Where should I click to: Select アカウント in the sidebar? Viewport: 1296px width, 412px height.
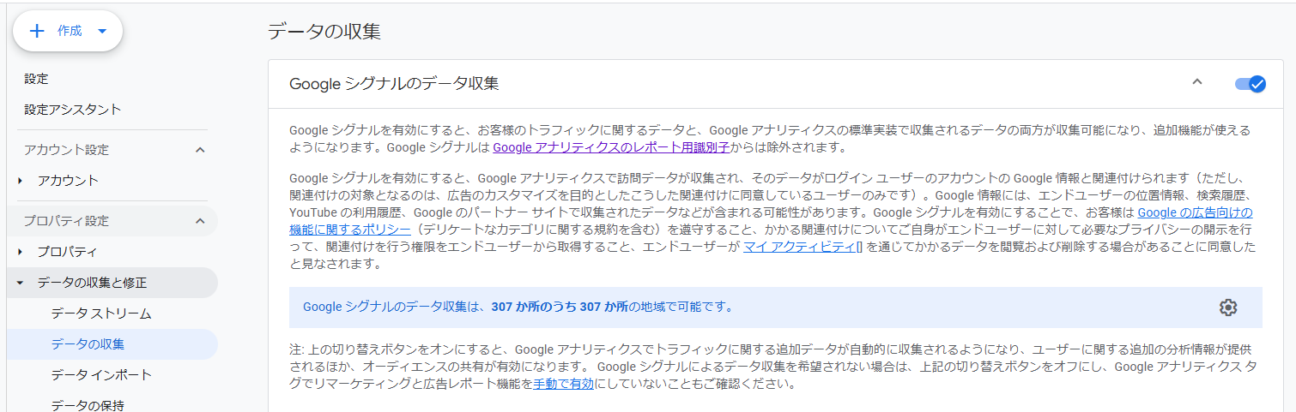(68, 181)
